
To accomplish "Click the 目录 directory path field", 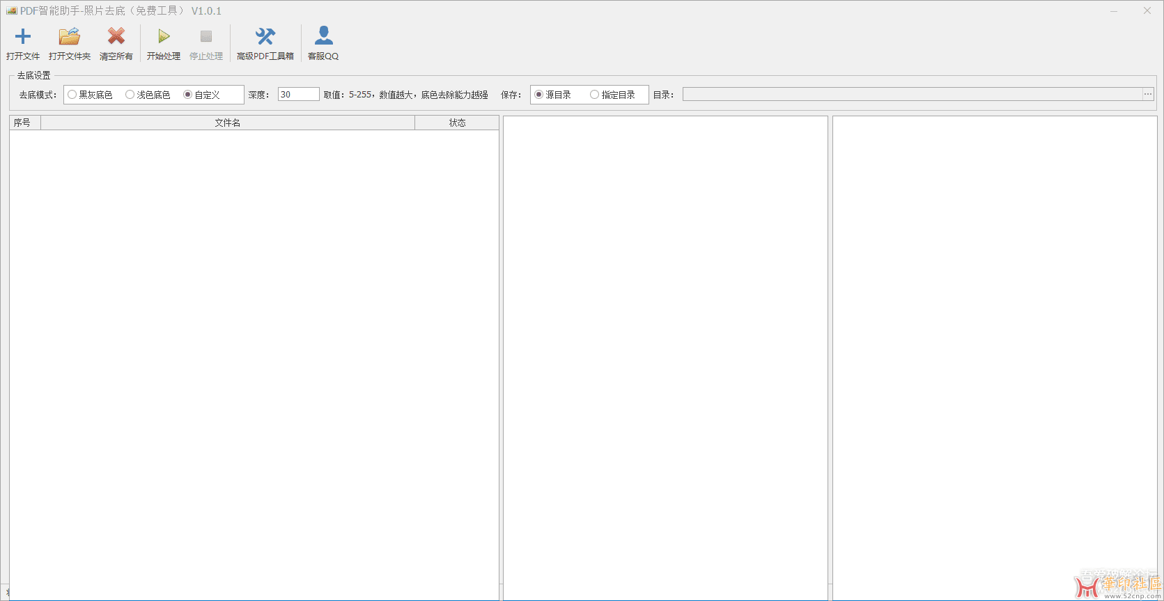I will click(911, 95).
